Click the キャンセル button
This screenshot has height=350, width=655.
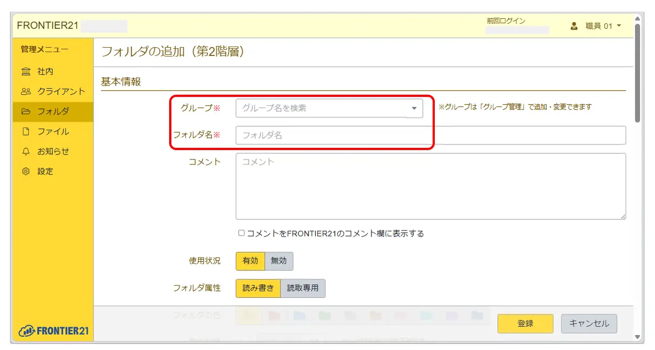coord(588,323)
